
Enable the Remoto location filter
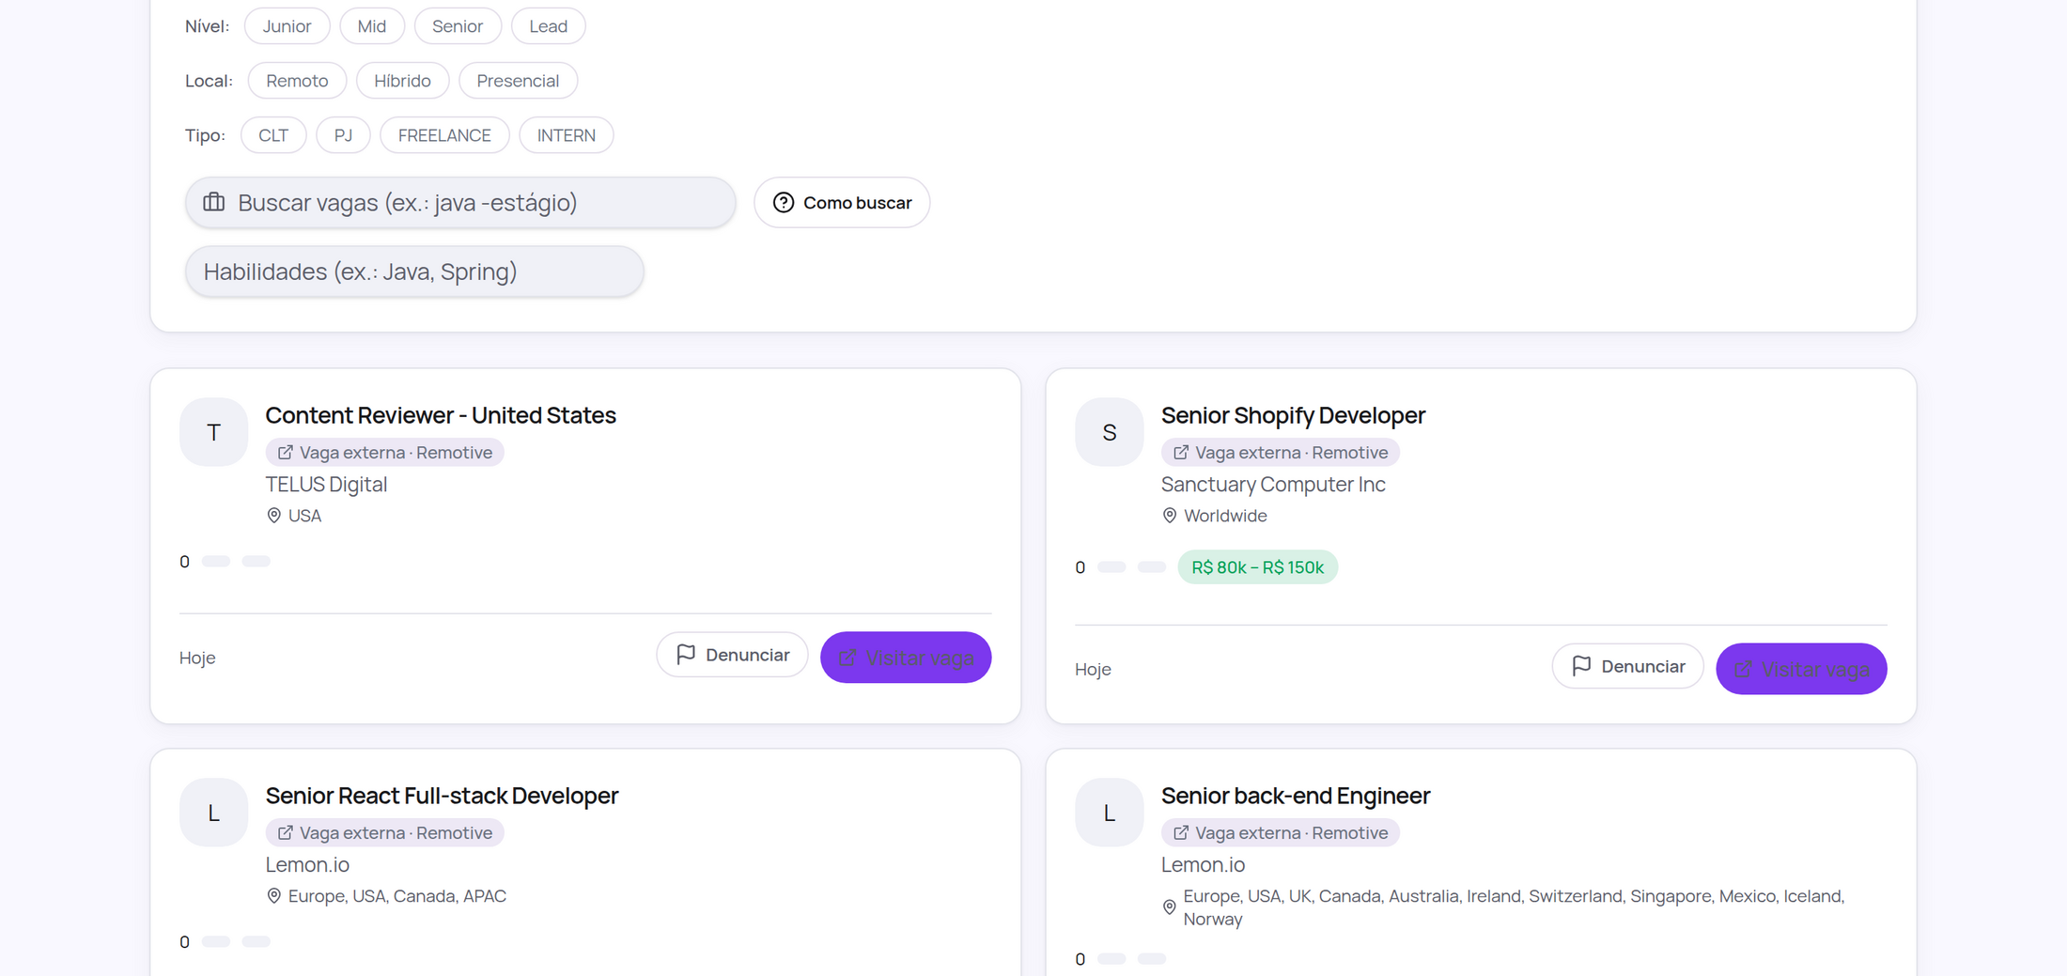(x=297, y=81)
